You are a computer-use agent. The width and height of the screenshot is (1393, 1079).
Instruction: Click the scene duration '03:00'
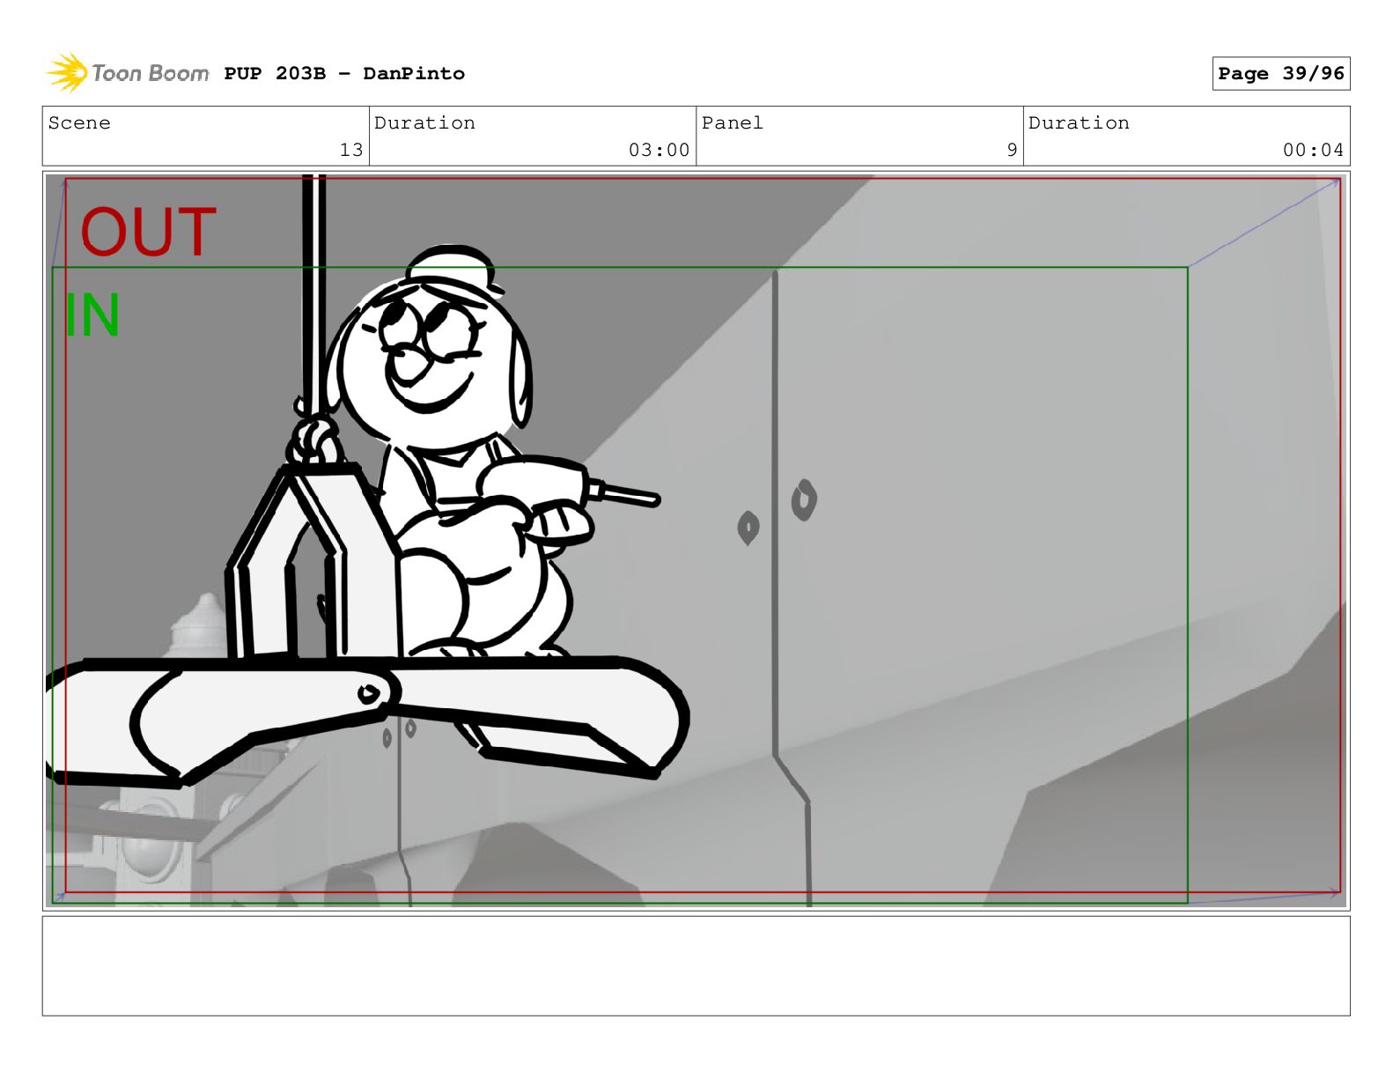[659, 150]
